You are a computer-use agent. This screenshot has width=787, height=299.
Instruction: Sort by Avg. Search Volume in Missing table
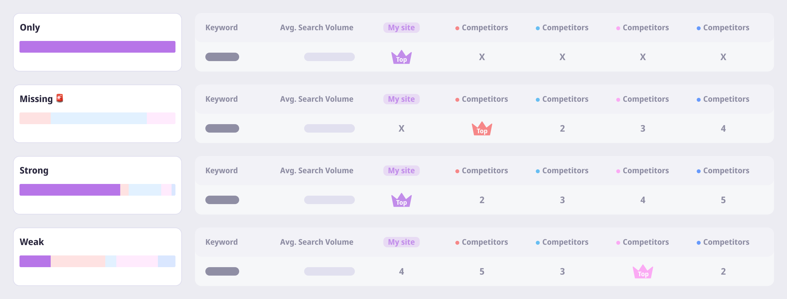(316, 99)
